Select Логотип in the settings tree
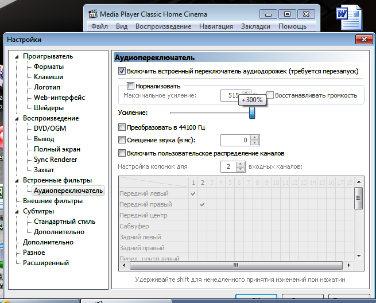Image resolution: width=376 pixels, height=303 pixels. (47, 87)
